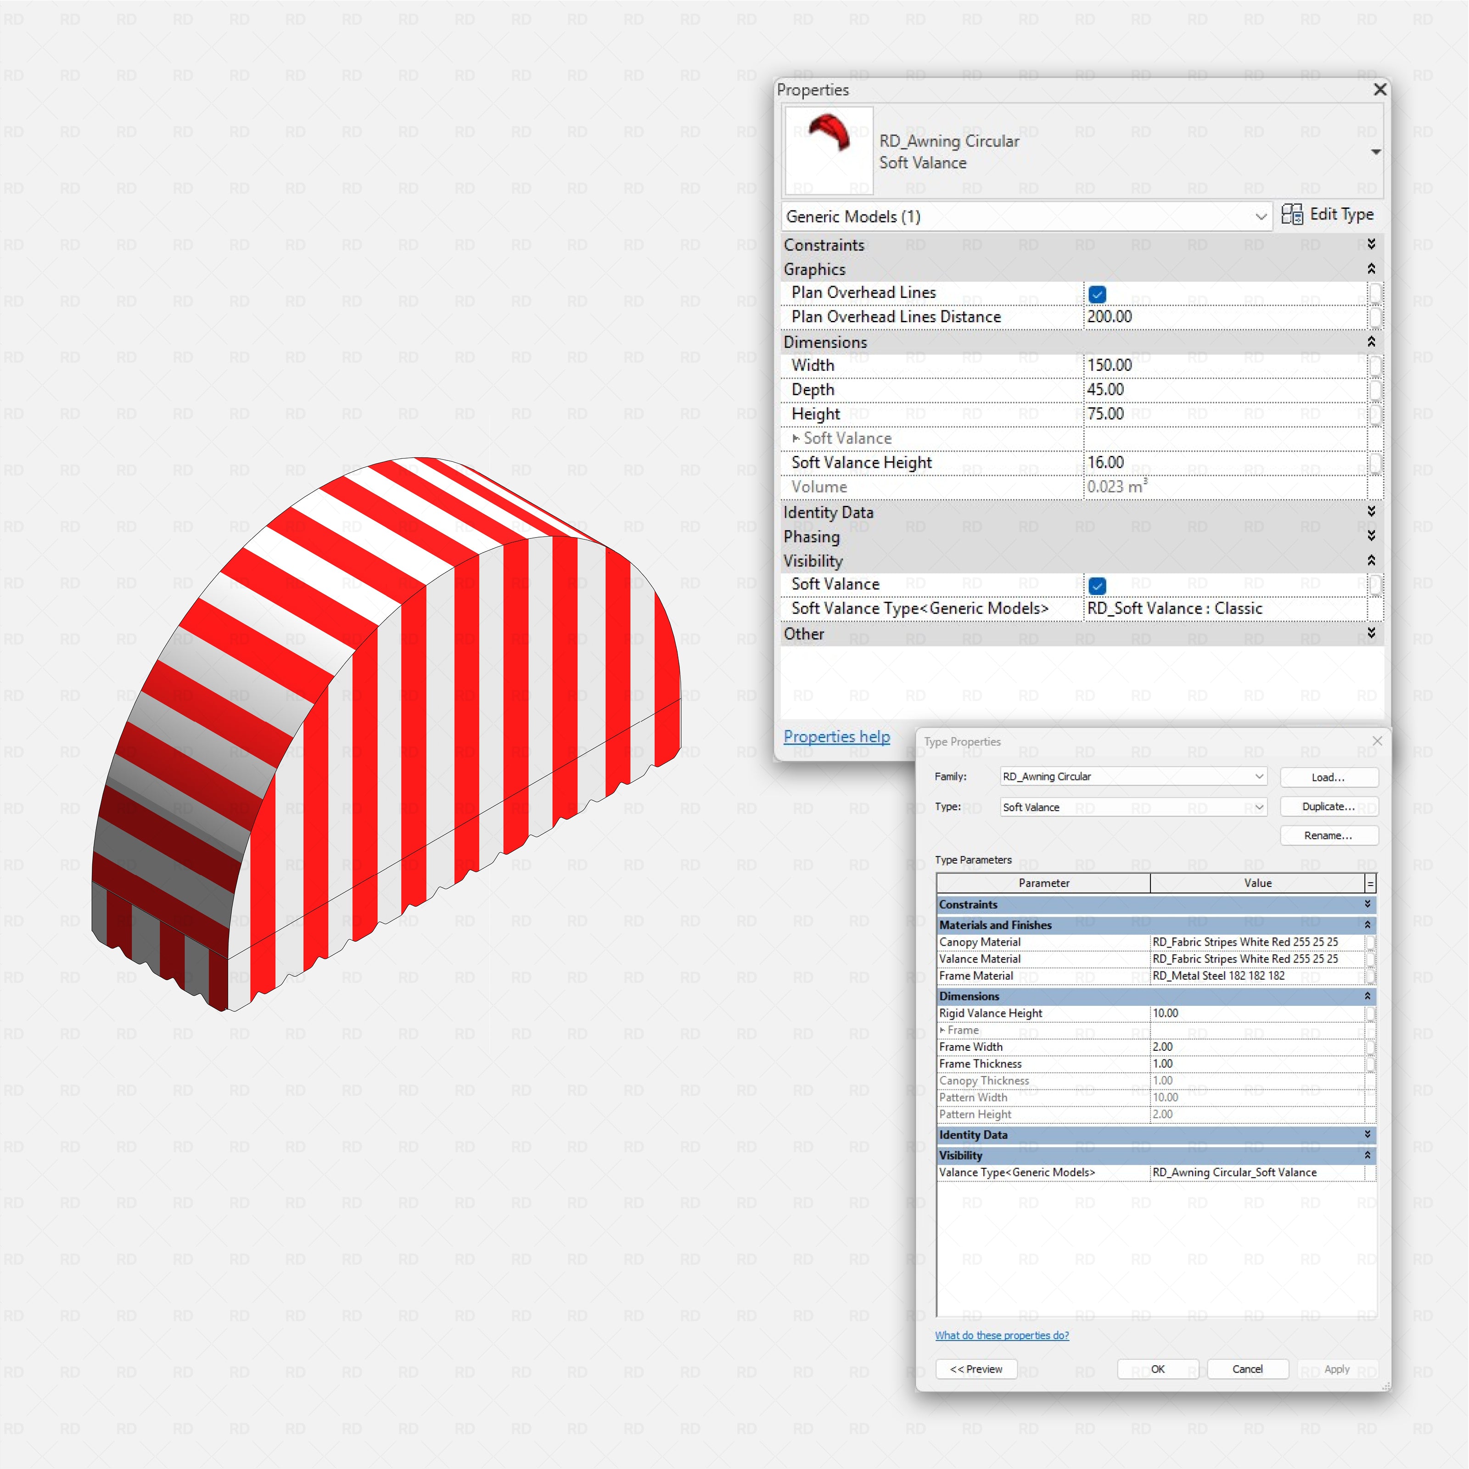Expand the Phasing group

pyautogui.click(x=1371, y=536)
